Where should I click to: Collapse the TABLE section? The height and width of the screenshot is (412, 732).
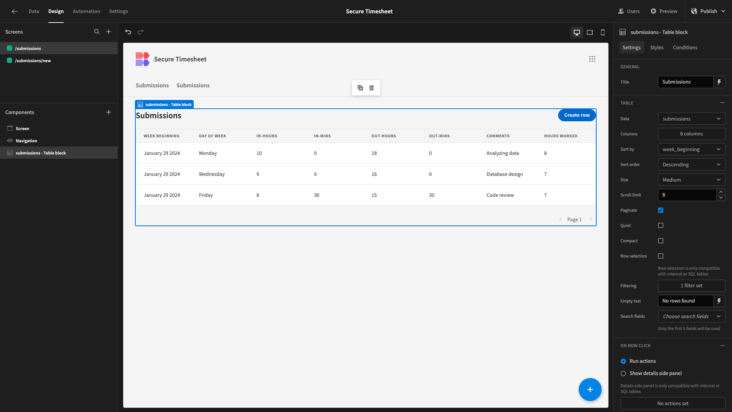pos(722,103)
